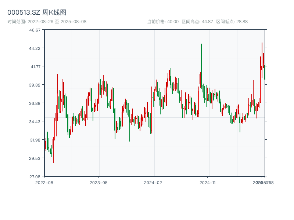The image size is (294, 220).
Task: Click the lowest red candle near 28.88
Action: (53, 150)
